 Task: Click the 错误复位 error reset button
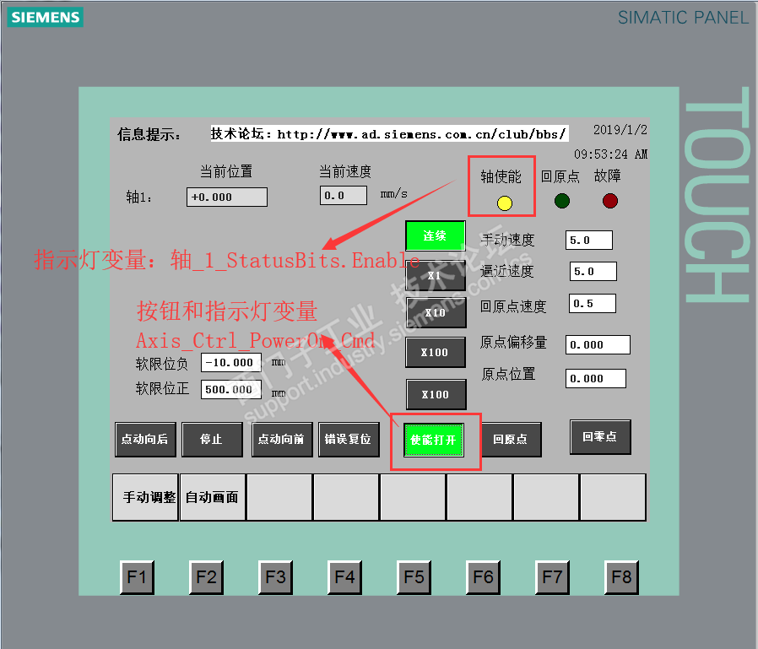[349, 439]
